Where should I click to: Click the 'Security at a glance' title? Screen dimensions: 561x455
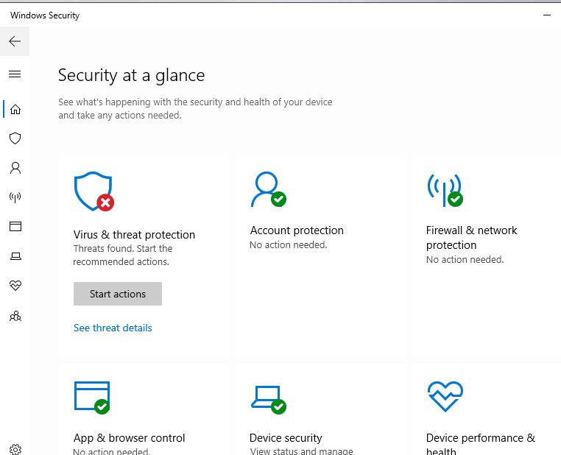tap(131, 76)
